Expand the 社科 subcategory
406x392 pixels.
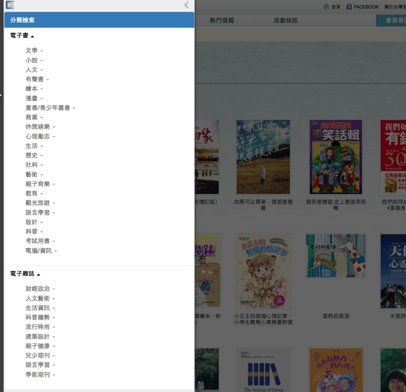pyautogui.click(x=34, y=165)
